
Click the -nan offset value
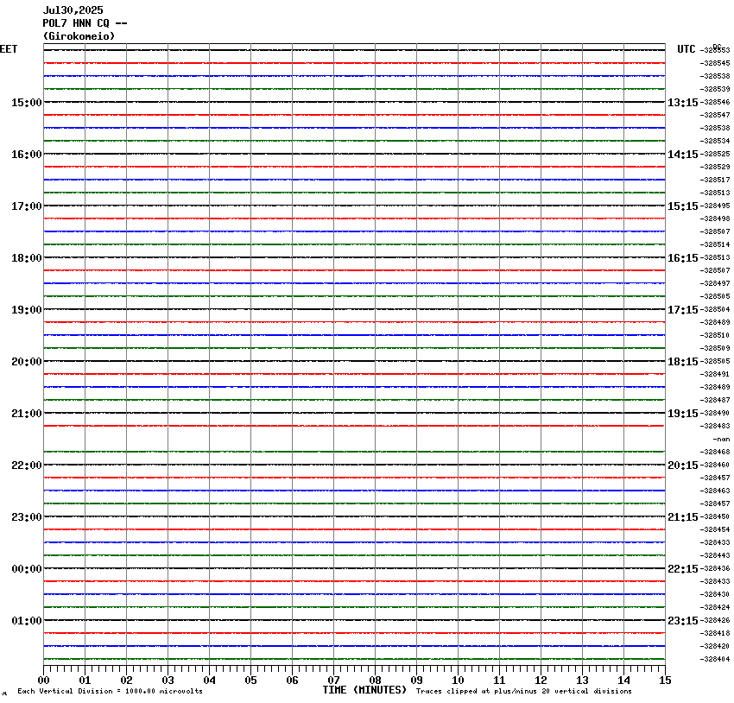click(721, 439)
